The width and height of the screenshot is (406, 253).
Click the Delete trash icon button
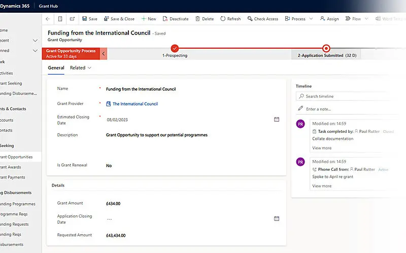pos(204,19)
